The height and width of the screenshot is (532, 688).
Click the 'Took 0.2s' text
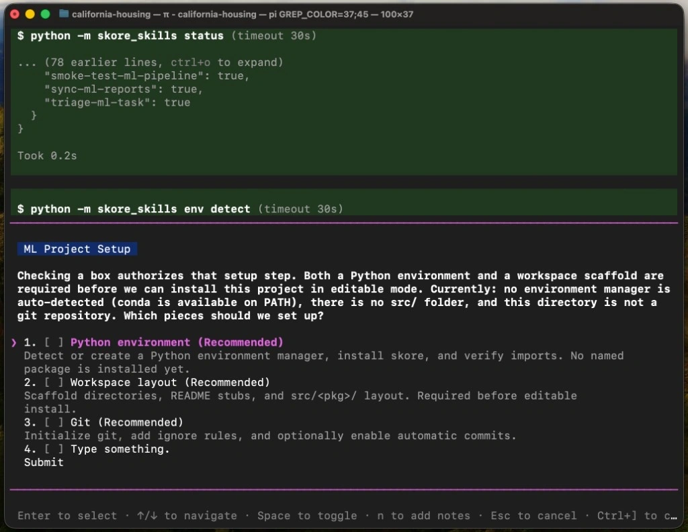point(47,155)
